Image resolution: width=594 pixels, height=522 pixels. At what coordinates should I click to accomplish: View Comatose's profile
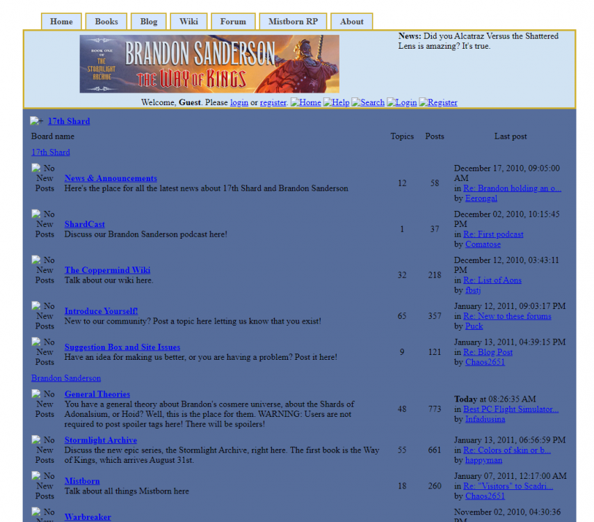tap(483, 244)
